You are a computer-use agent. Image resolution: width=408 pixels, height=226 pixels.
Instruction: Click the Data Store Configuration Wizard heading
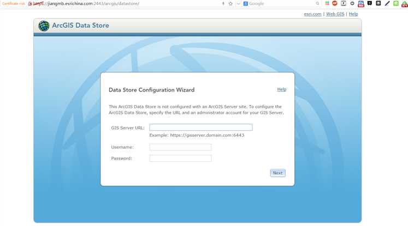(x=151, y=90)
